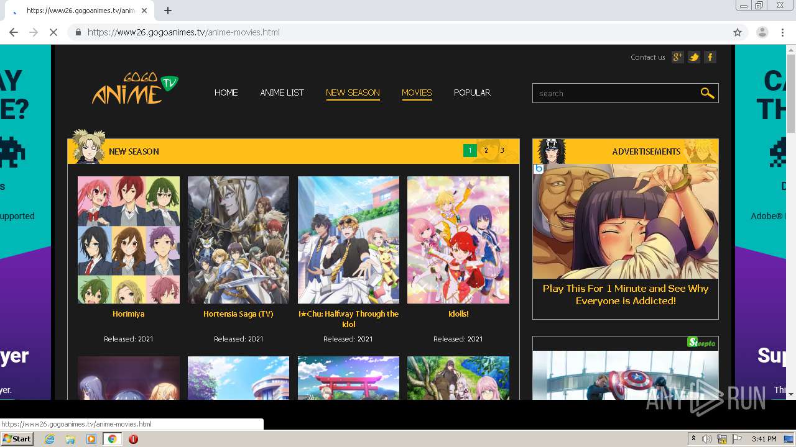Select the MOVIES menu item
The width and height of the screenshot is (796, 447).
click(417, 93)
